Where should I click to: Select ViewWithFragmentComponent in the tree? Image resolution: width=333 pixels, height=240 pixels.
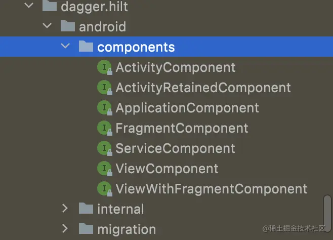coord(211,188)
